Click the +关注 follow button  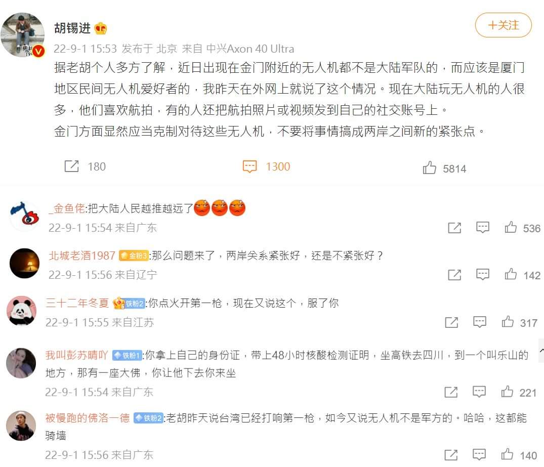point(503,25)
